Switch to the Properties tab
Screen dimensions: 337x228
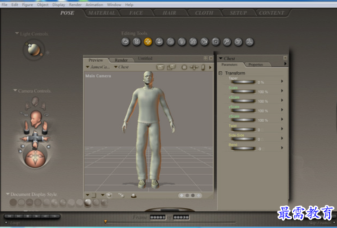point(255,64)
